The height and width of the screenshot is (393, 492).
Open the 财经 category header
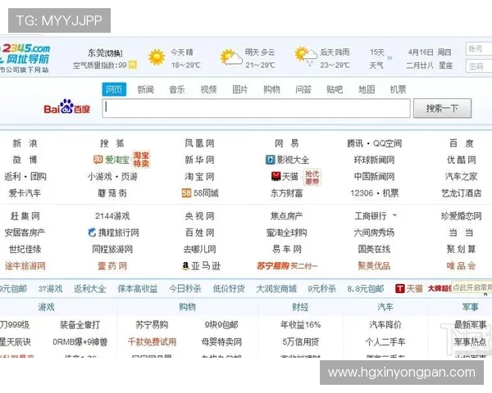click(x=300, y=307)
